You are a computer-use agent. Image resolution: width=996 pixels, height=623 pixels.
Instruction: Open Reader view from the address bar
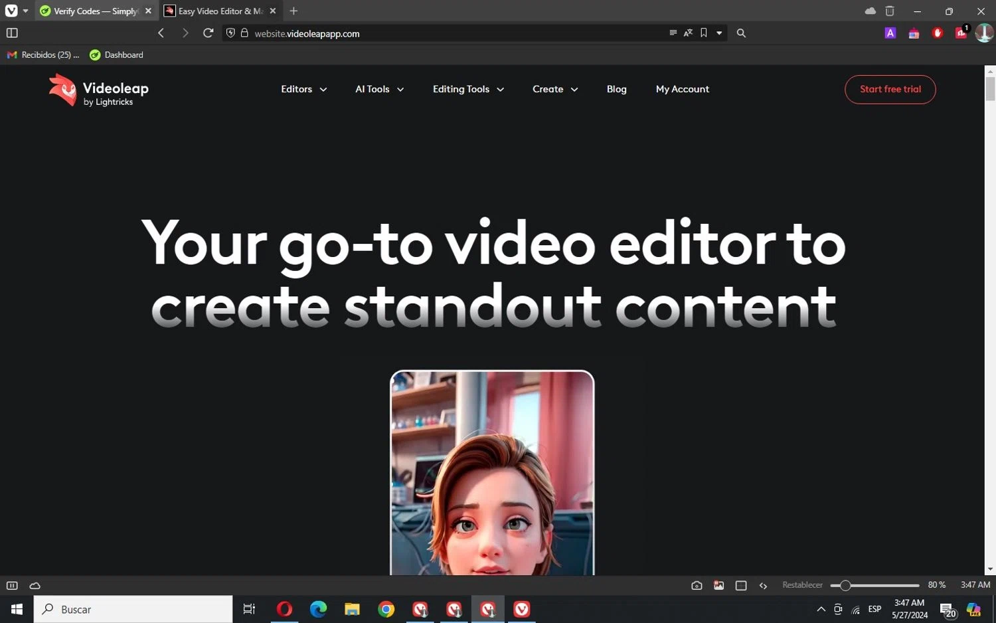tap(673, 33)
